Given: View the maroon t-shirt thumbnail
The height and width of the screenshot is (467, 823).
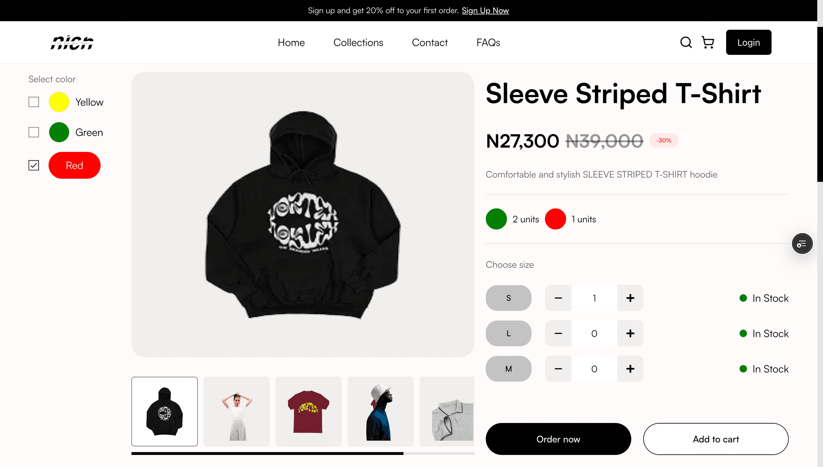Looking at the screenshot, I should pos(309,411).
